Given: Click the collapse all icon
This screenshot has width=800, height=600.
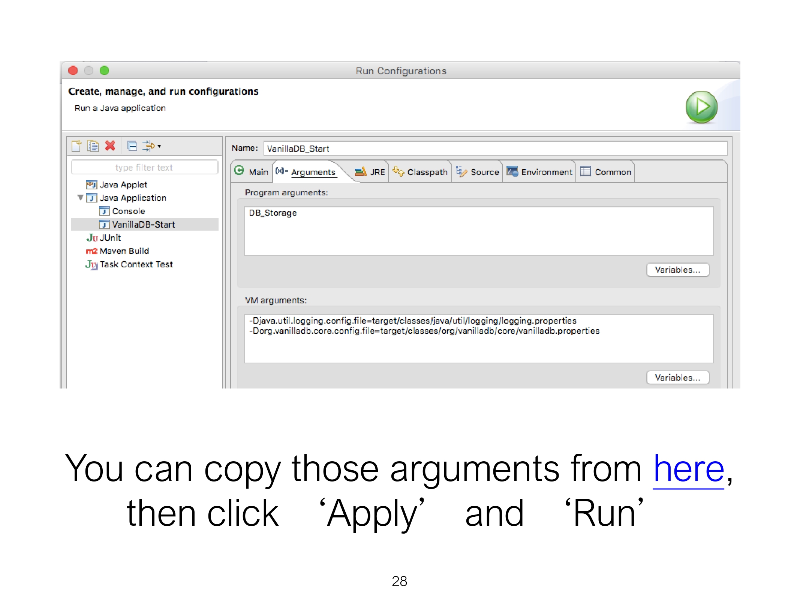Looking at the screenshot, I should (132, 146).
